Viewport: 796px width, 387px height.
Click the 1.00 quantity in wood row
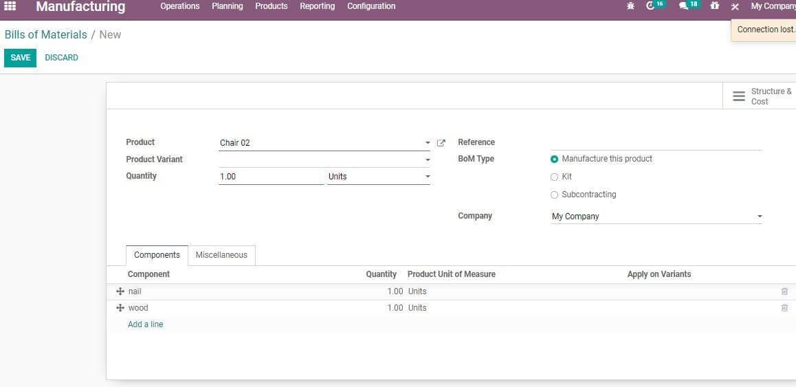(x=395, y=308)
